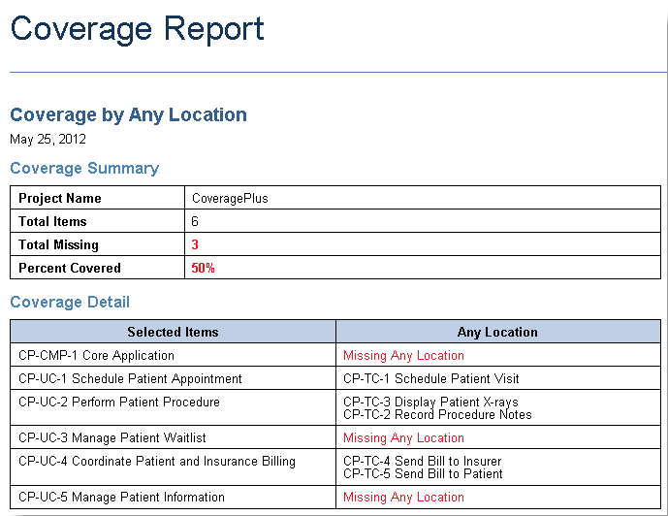The image size is (668, 516).
Task: Select the Coverage by Any Location heading
Action: 128,114
